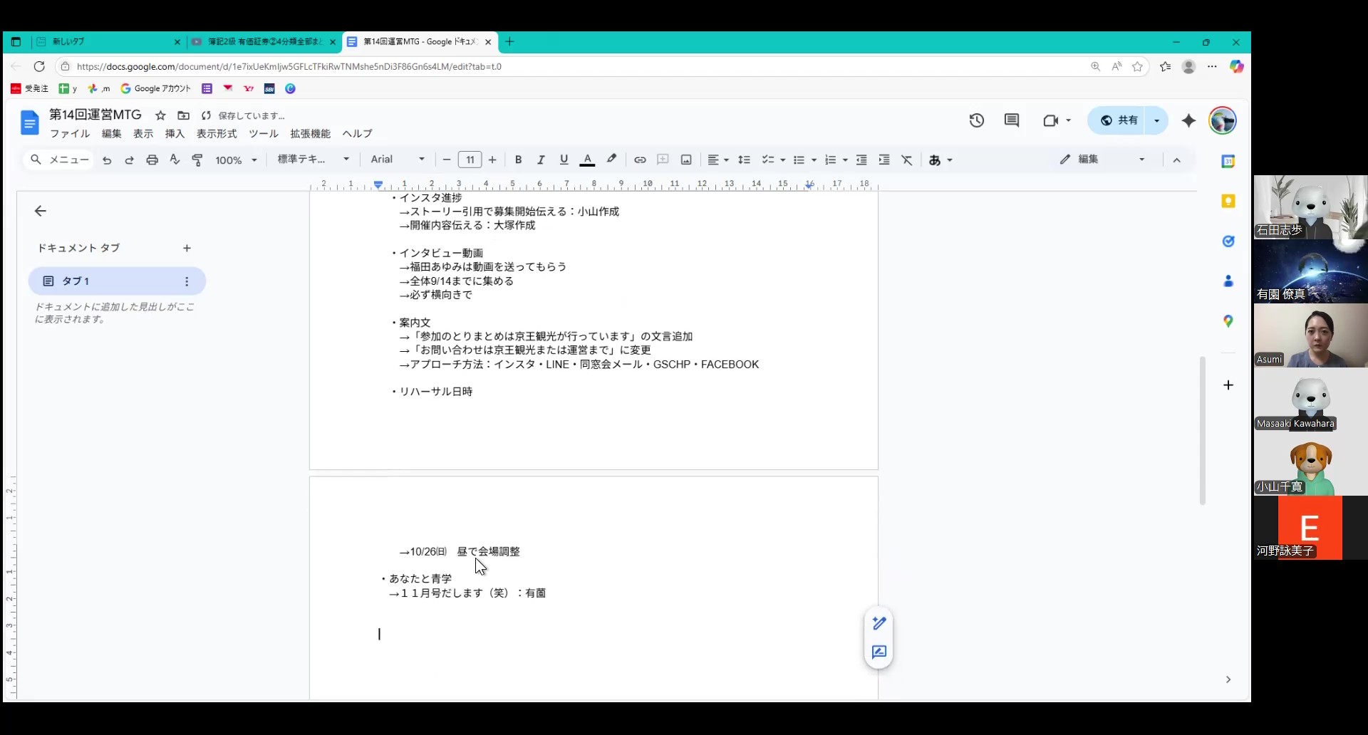Toggle bold formatting
1368x735 pixels.
[518, 160]
